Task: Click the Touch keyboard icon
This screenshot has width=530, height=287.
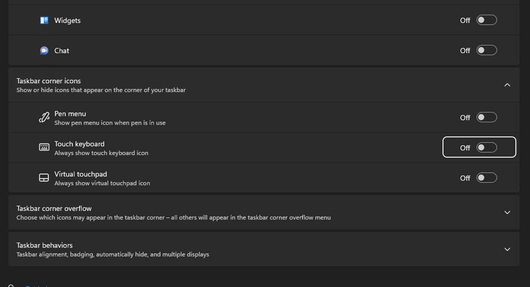Action: [44, 147]
